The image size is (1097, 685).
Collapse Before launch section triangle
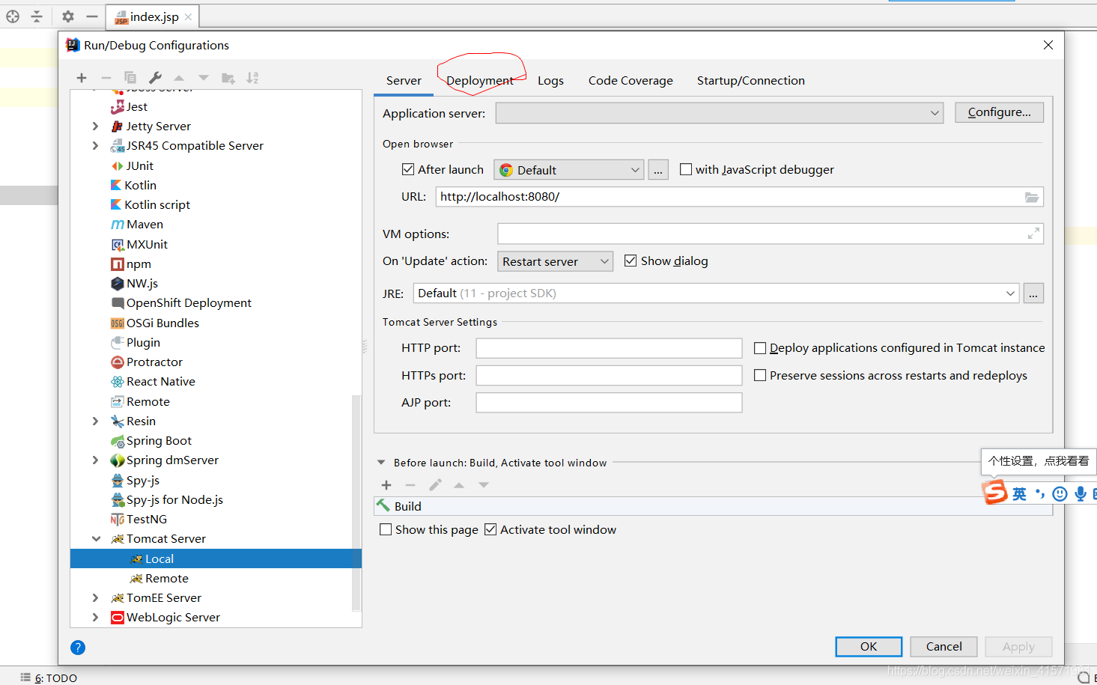click(381, 463)
